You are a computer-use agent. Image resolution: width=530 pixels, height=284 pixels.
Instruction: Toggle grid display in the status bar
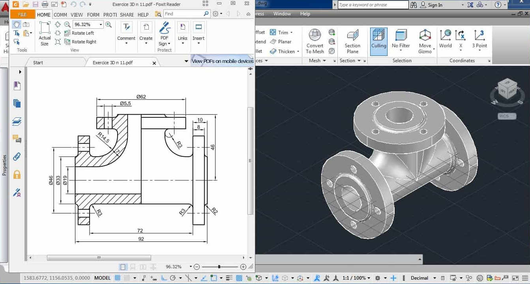(x=117, y=278)
